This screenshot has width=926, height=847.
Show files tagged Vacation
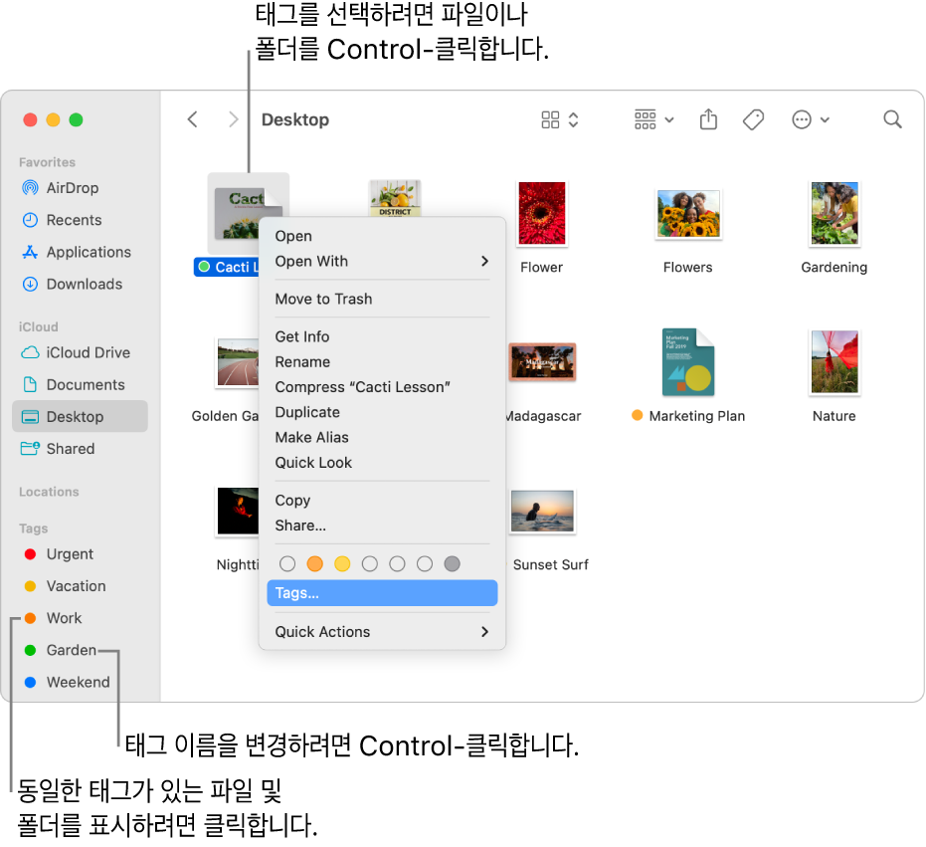[80, 586]
